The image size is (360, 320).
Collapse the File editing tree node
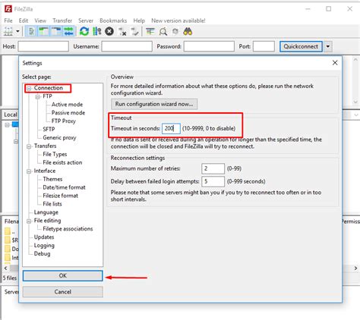pos(29,221)
